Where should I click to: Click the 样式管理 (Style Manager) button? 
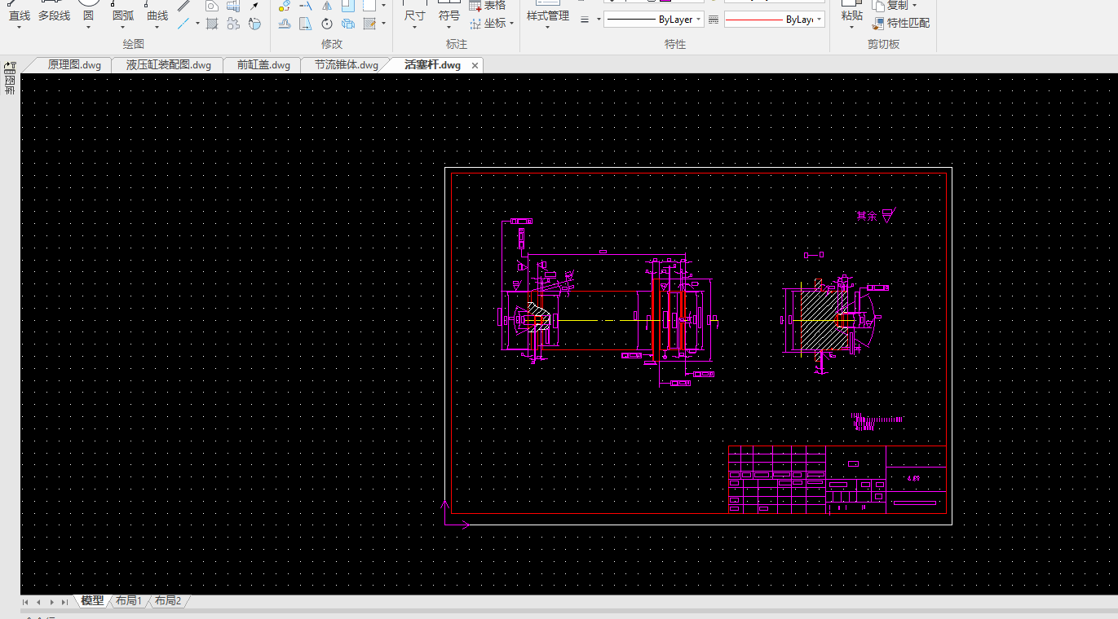(x=547, y=16)
